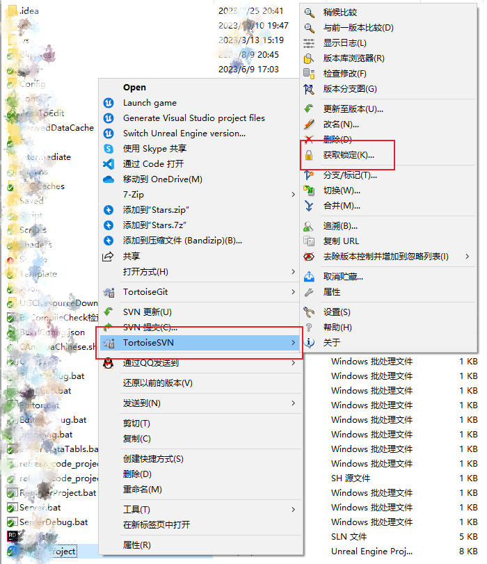Select 更新至版本(U)... in the submenu
Image resolution: width=487 pixels, height=564 pixels.
tap(353, 109)
